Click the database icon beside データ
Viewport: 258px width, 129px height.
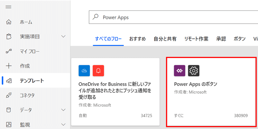[9, 110]
